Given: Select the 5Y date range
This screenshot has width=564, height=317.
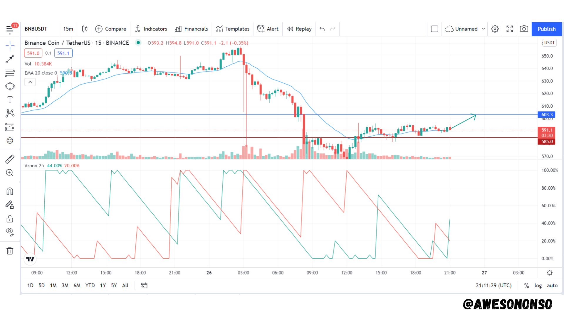Looking at the screenshot, I should (114, 286).
